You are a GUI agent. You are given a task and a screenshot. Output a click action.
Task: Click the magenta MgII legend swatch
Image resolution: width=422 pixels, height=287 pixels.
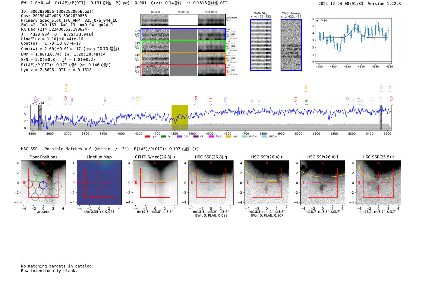point(212,136)
